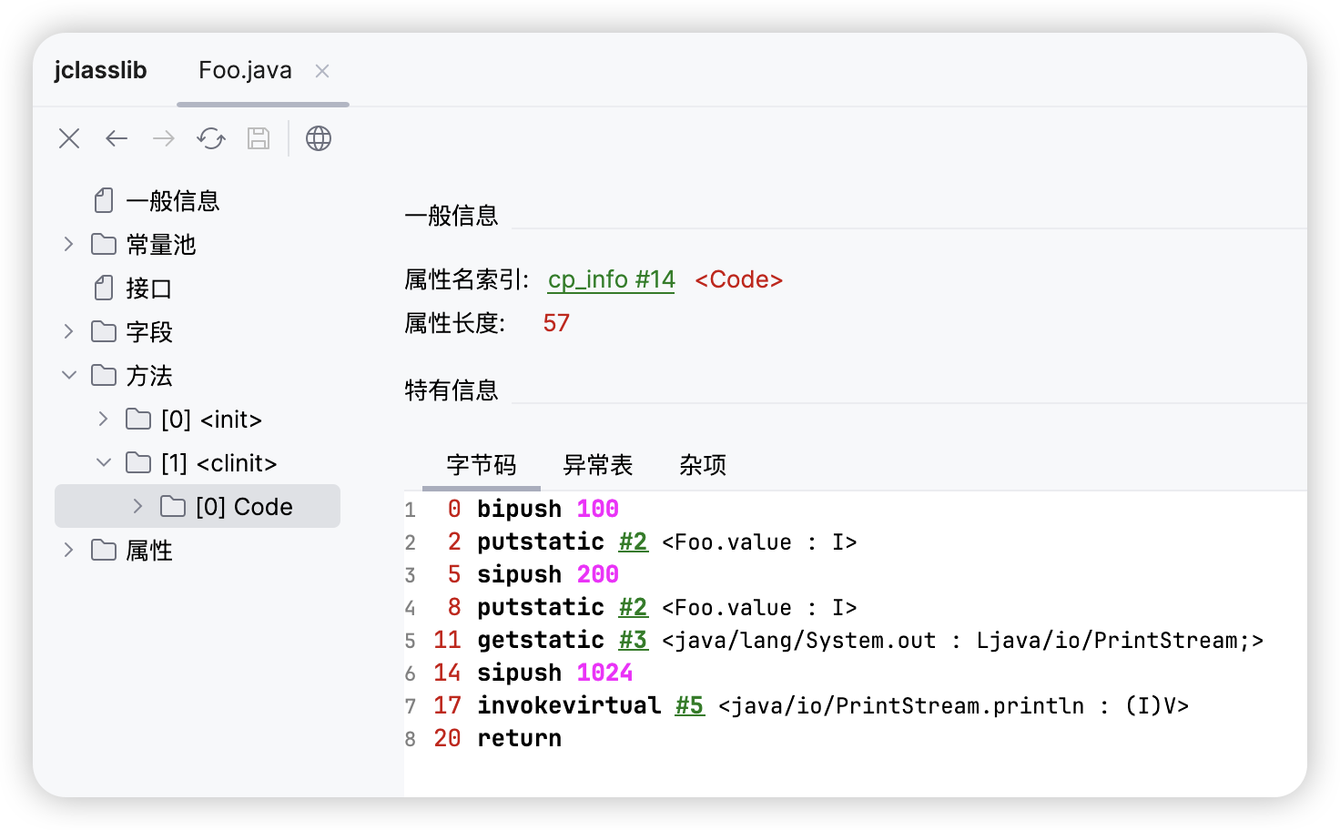Screen dimensions: 1340x830
Task: Click the reload refresh icon
Action: click(x=211, y=138)
